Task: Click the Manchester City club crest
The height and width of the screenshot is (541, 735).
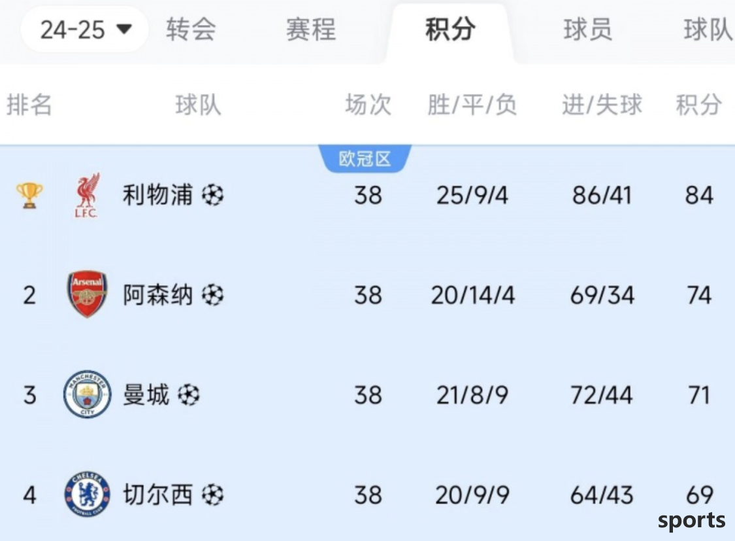Action: coord(87,394)
